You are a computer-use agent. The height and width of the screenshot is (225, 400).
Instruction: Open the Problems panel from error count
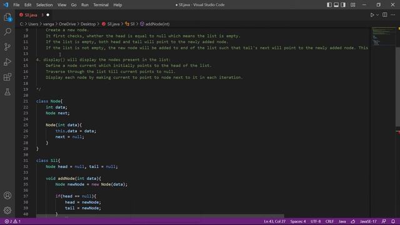click(12, 221)
